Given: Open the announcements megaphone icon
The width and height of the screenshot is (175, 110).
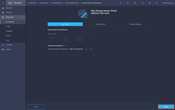Looking at the screenshot, I should [x=135, y=3].
